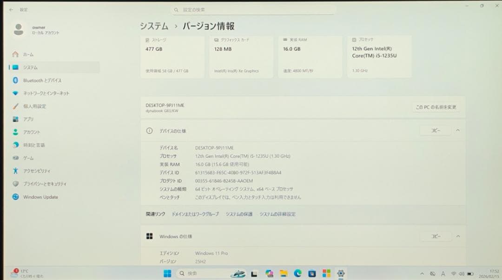502x280 pixels.
Task: Collapse the Windows の仕様 section chevron
Action: [x=458, y=236]
